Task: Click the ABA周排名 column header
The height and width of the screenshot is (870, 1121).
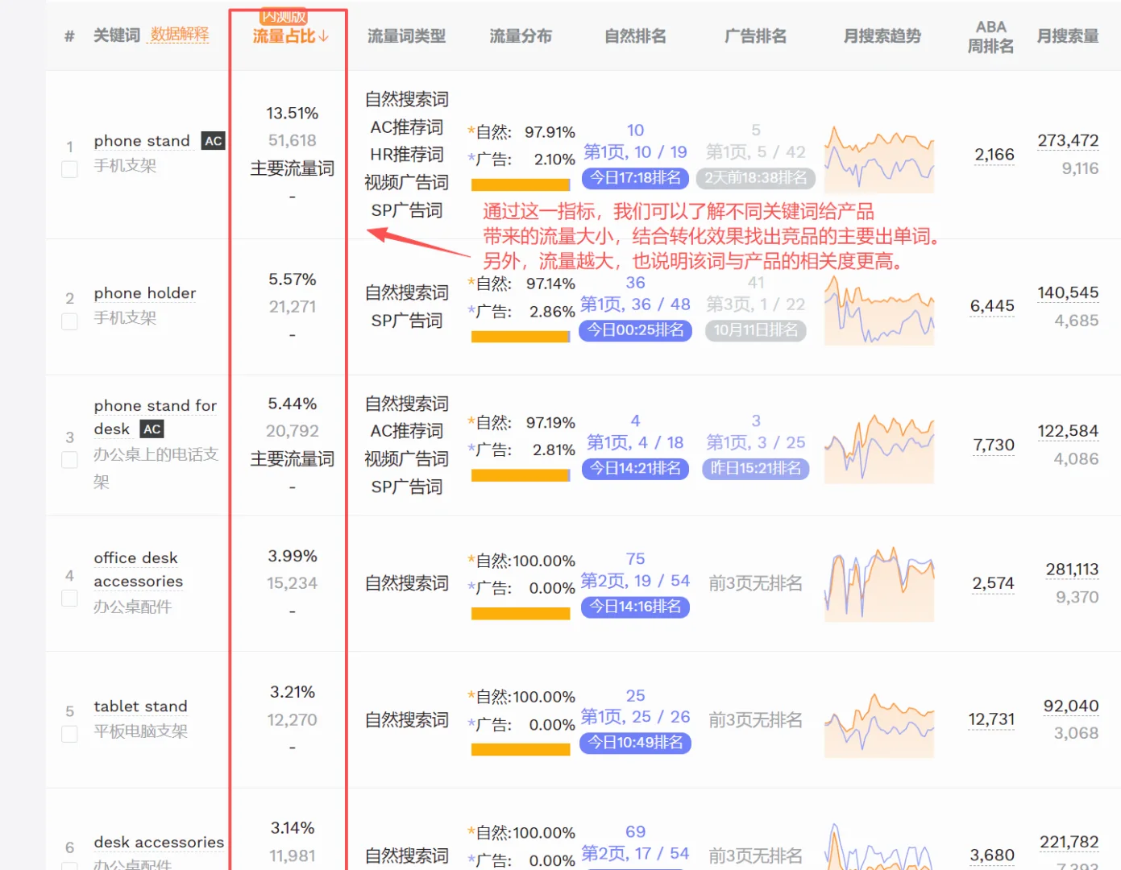Action: point(990,37)
